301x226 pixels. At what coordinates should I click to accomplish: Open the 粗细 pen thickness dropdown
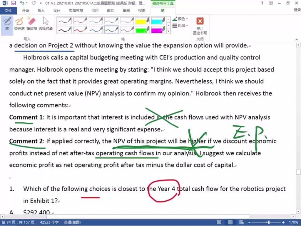point(180,25)
